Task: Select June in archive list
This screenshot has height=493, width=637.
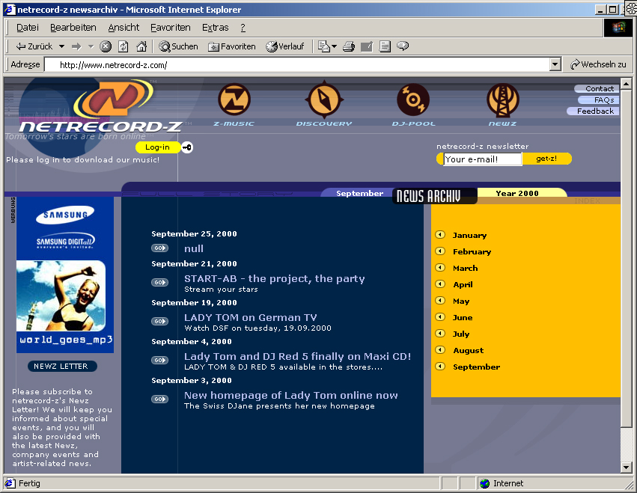Action: tap(463, 317)
